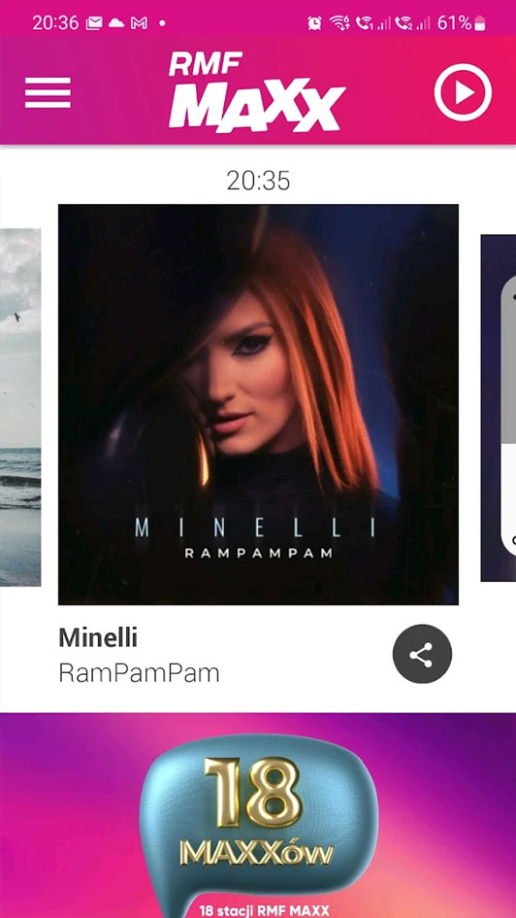Tap the alarm icon in status bar

pos(314,23)
